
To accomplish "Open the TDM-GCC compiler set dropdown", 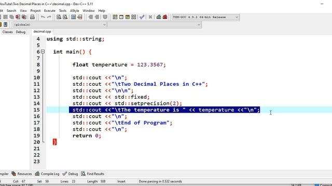I will coord(205,17).
